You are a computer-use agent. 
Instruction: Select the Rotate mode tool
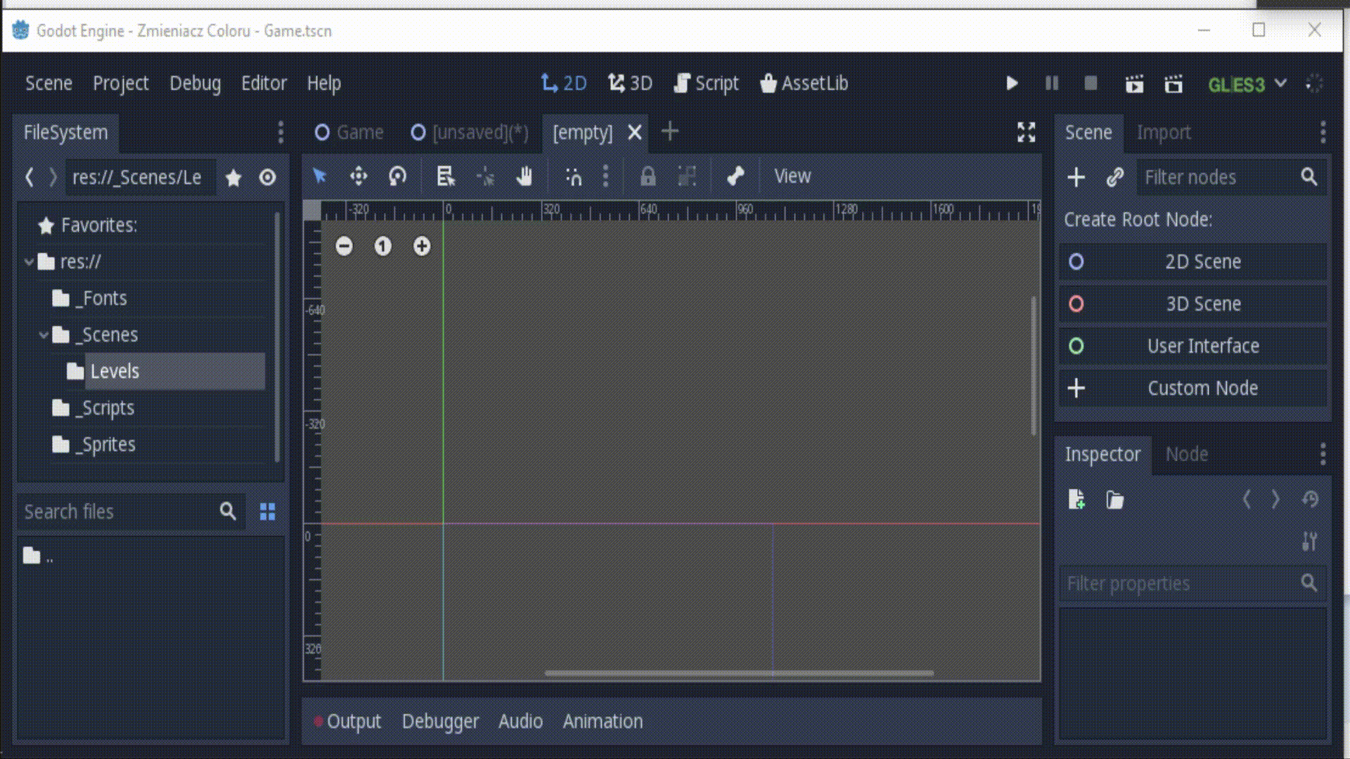pyautogui.click(x=398, y=176)
